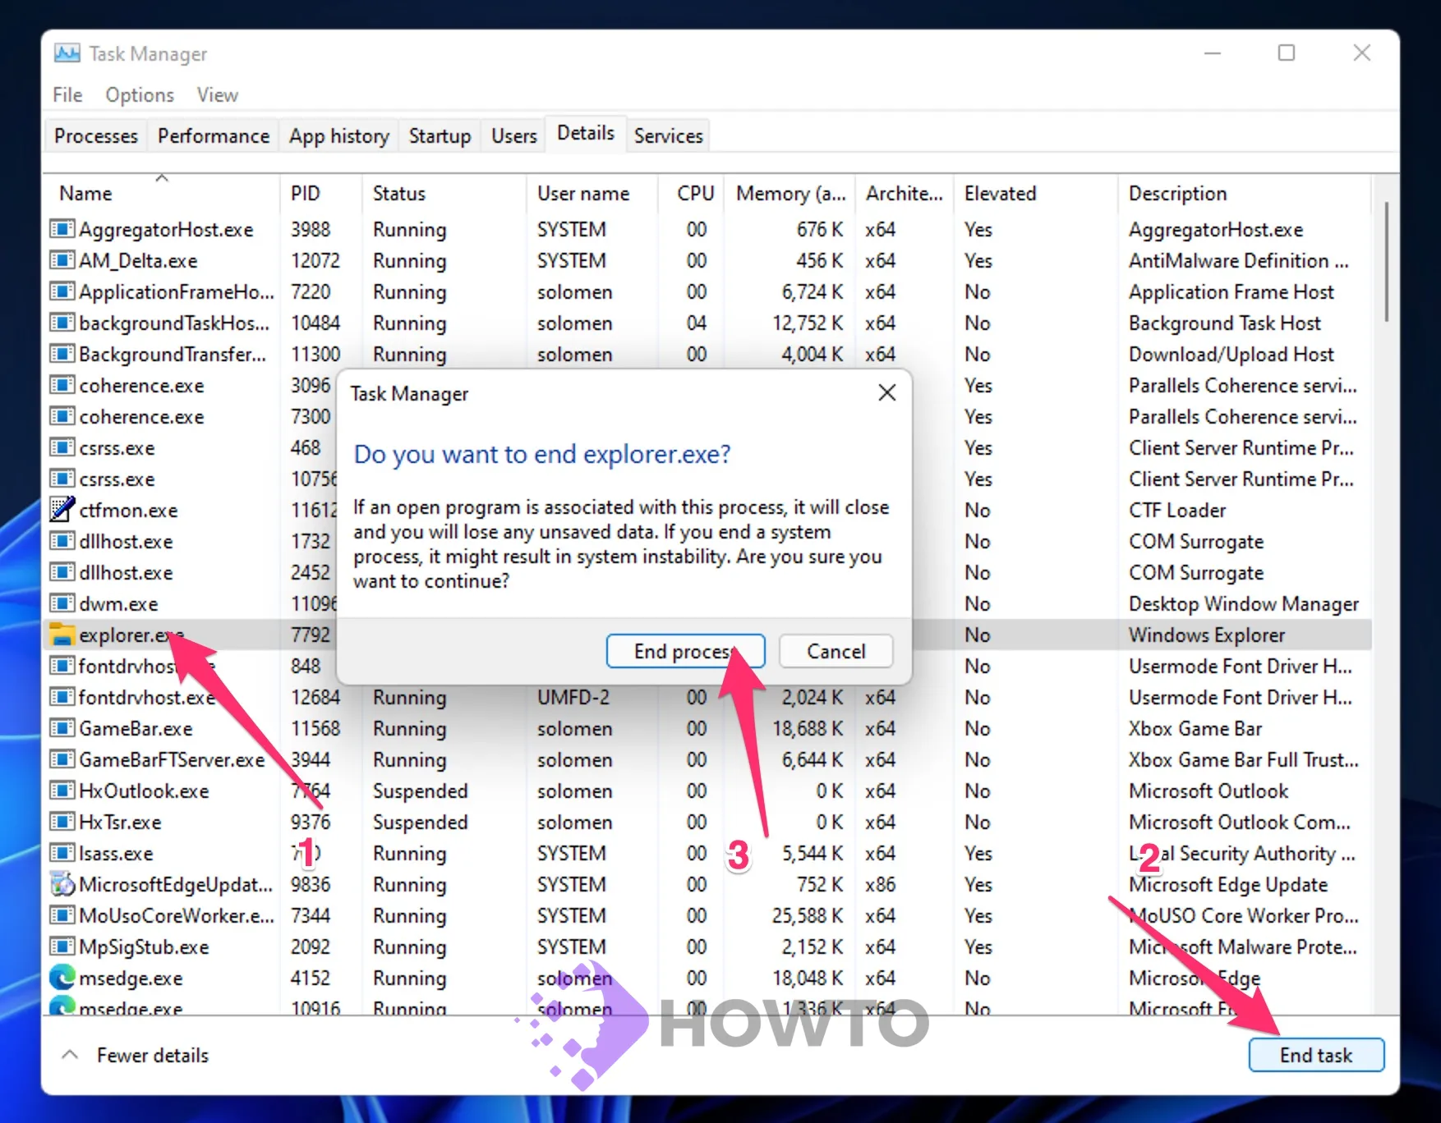Switch to the Startup tab
The image size is (1441, 1123).
click(x=440, y=135)
